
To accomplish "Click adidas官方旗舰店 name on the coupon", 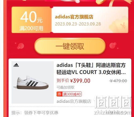I will pos(74,17).
